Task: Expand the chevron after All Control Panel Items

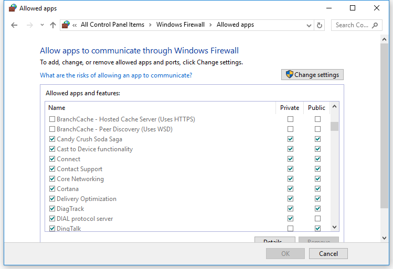Action: (150, 25)
